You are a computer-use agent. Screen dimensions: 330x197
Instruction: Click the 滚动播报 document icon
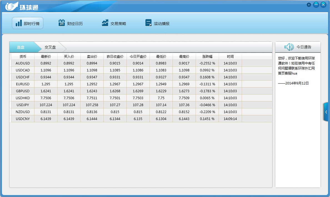(148, 23)
